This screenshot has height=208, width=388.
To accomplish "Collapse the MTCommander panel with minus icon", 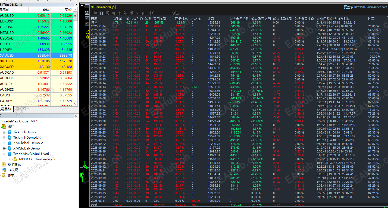I will [x=87, y=6].
